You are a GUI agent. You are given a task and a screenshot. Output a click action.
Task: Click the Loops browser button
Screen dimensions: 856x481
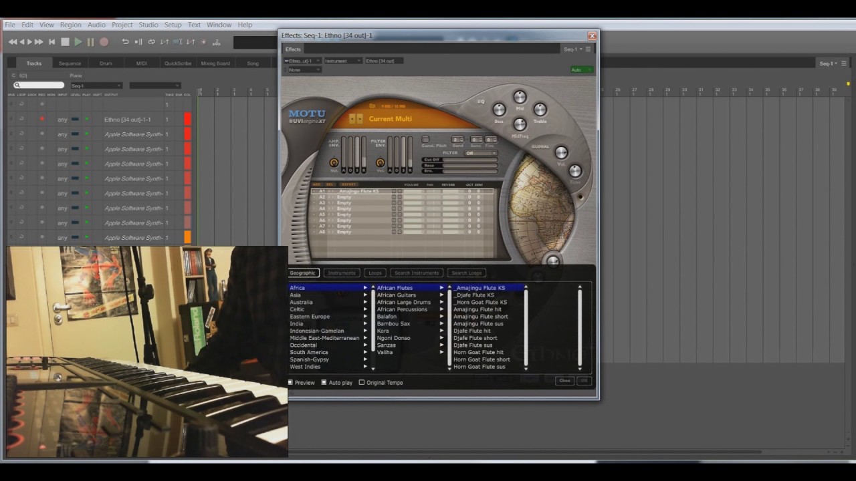click(x=375, y=273)
